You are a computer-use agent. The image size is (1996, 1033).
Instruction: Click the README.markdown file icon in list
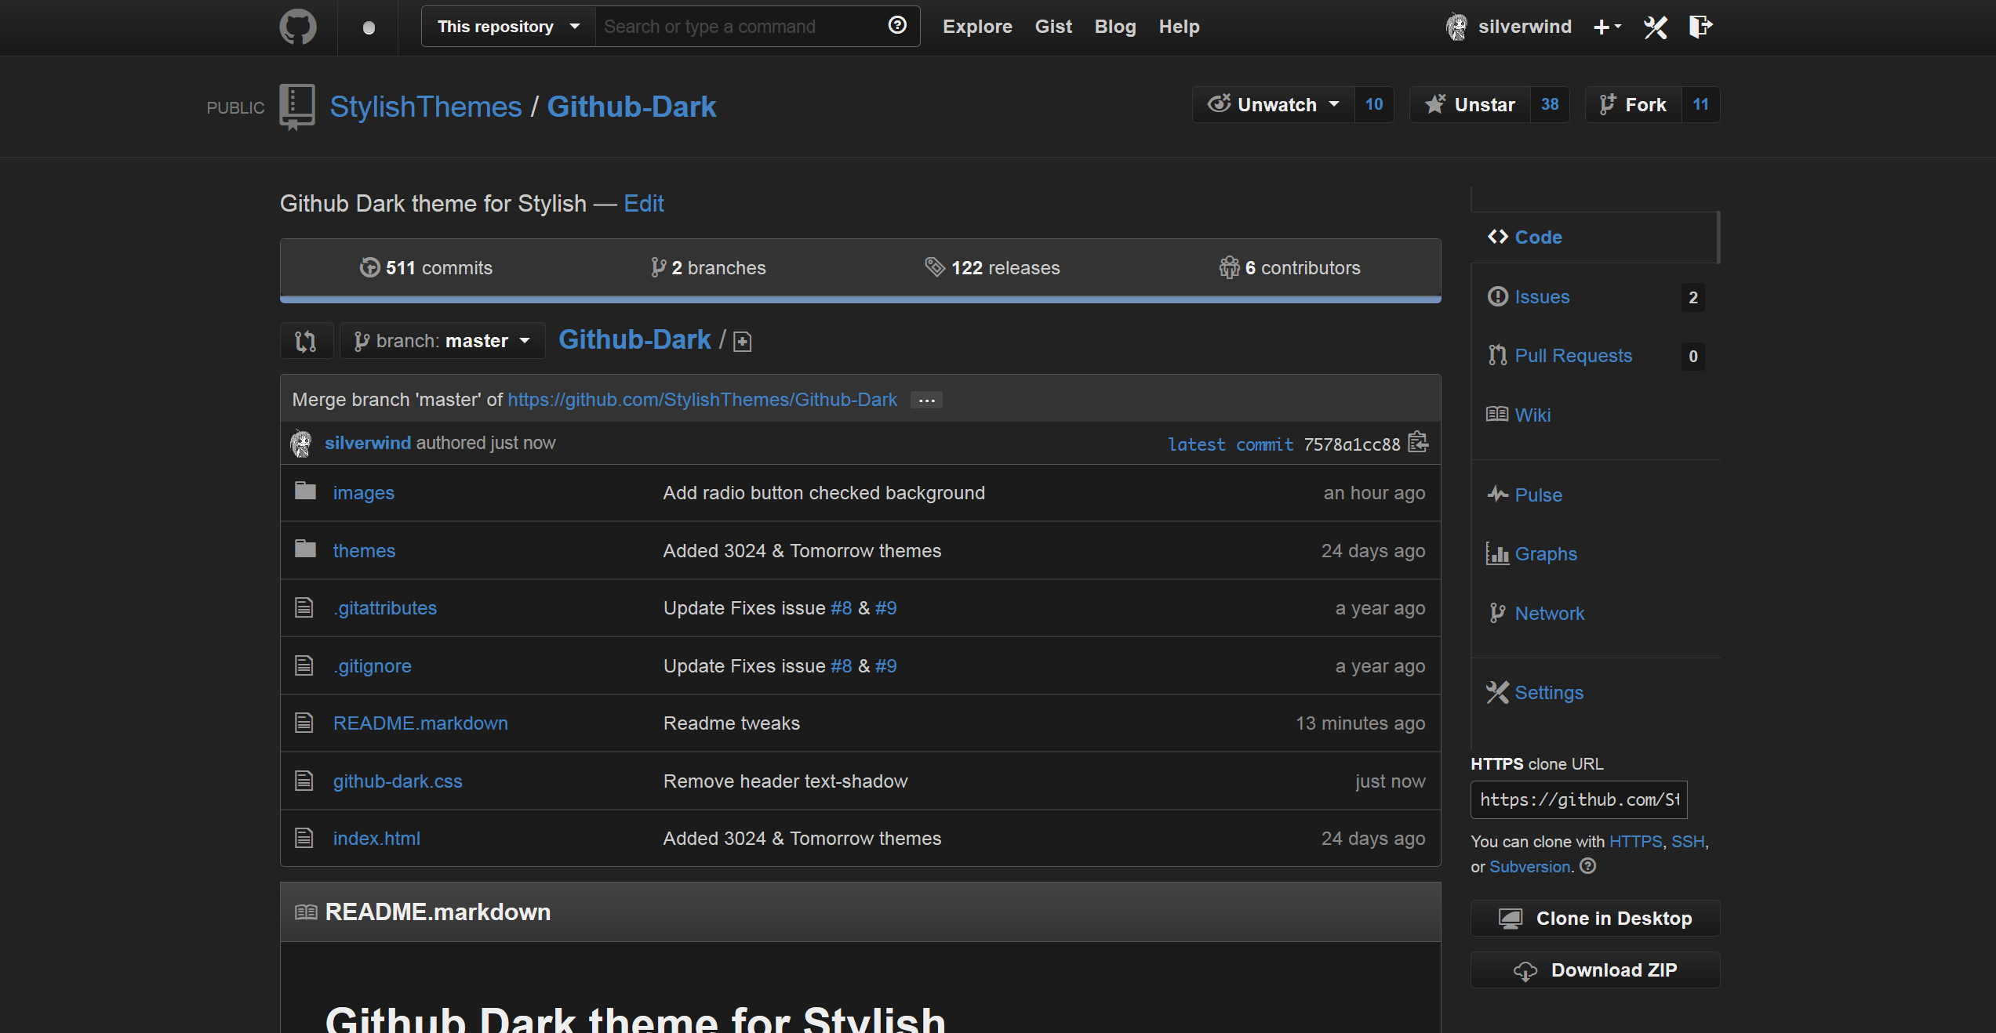304,723
